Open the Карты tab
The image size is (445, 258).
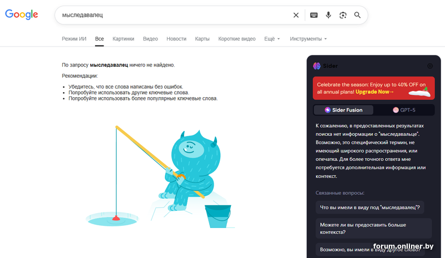202,39
